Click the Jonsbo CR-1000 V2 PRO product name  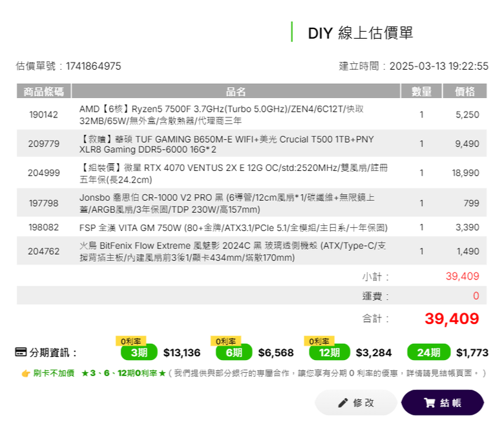[227, 203]
